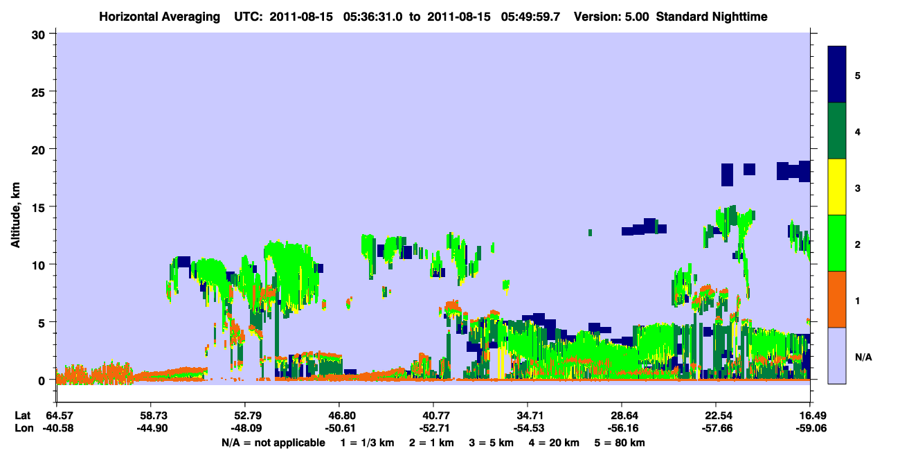This screenshot has width=900, height=462.
Task: Click the longitude value -48.09
Action: (245, 428)
